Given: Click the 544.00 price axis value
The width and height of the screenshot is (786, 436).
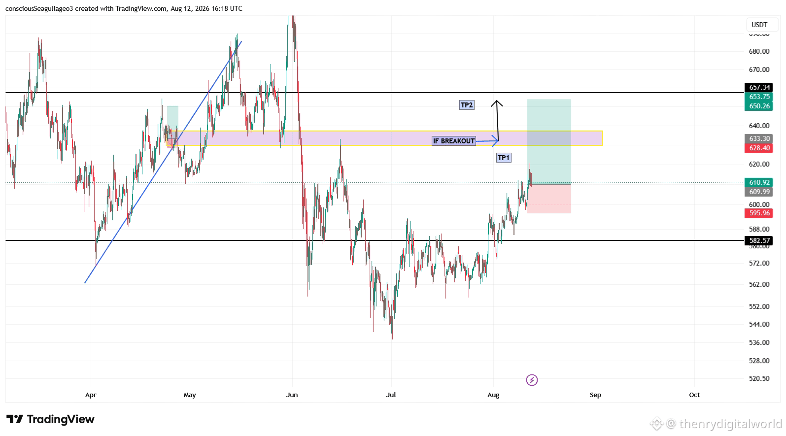Looking at the screenshot, I should 759,324.
